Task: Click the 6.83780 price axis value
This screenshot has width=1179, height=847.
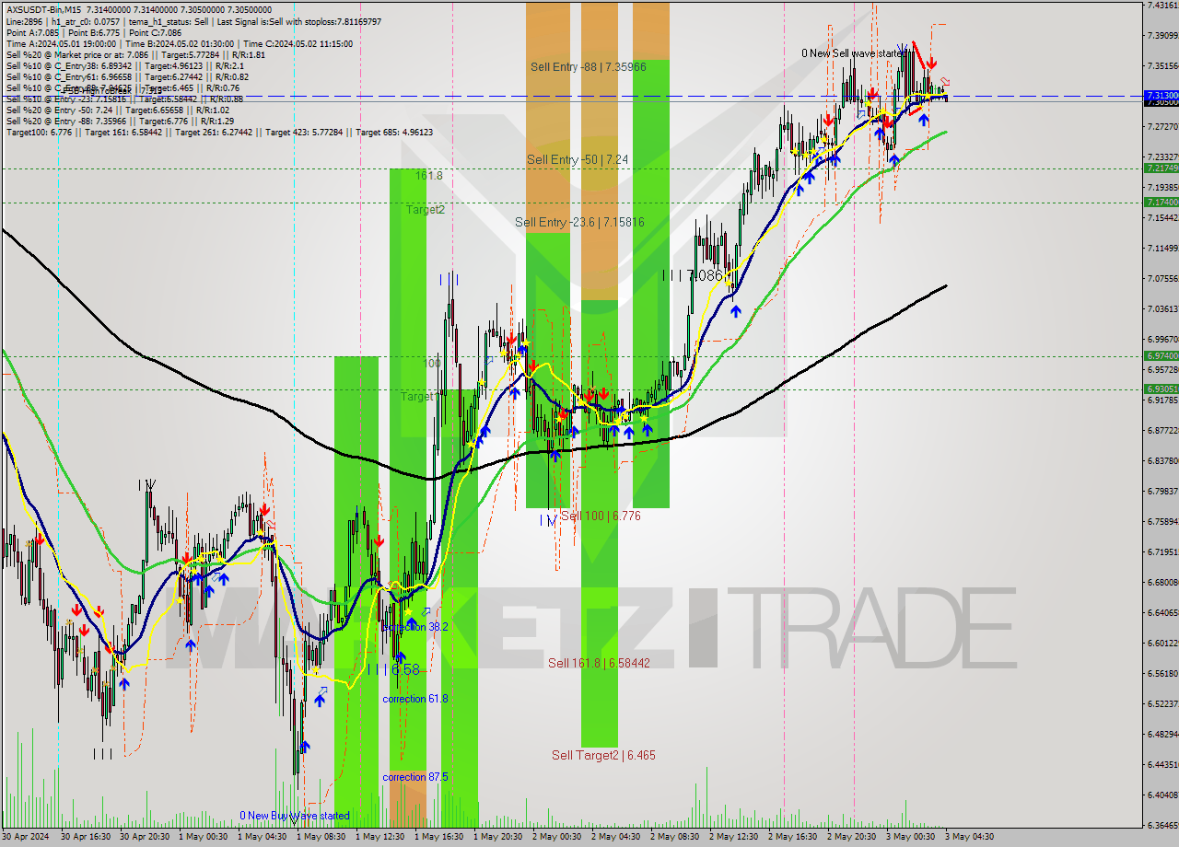Action: tap(1162, 460)
